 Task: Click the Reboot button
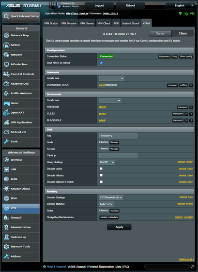(130, 5)
